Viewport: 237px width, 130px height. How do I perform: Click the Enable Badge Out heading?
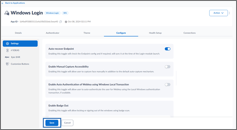tap(58, 105)
